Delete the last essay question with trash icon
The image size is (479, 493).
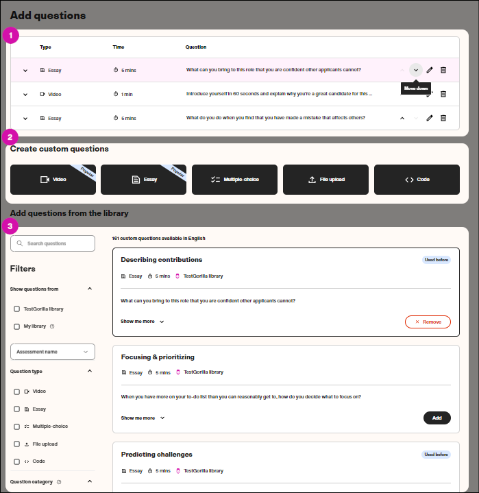(443, 118)
